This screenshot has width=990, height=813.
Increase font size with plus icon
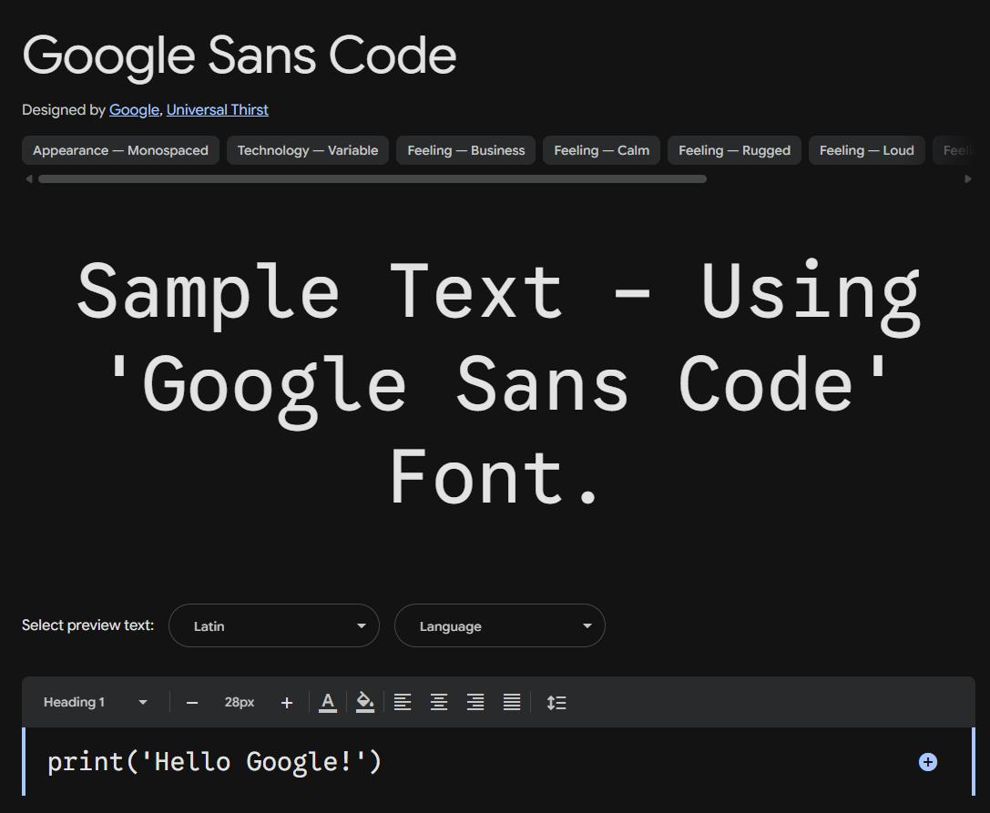tap(287, 703)
